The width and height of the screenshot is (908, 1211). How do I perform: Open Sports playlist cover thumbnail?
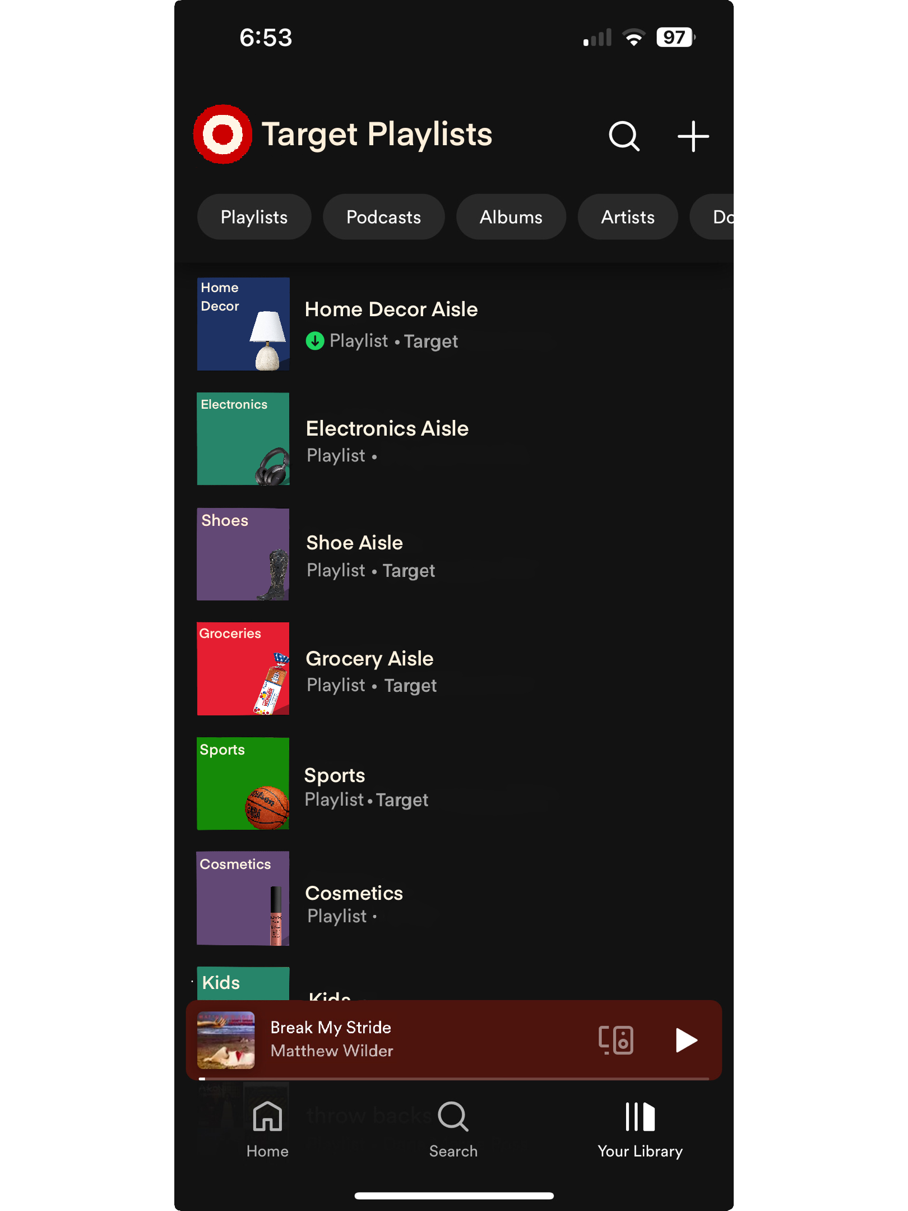[243, 784]
